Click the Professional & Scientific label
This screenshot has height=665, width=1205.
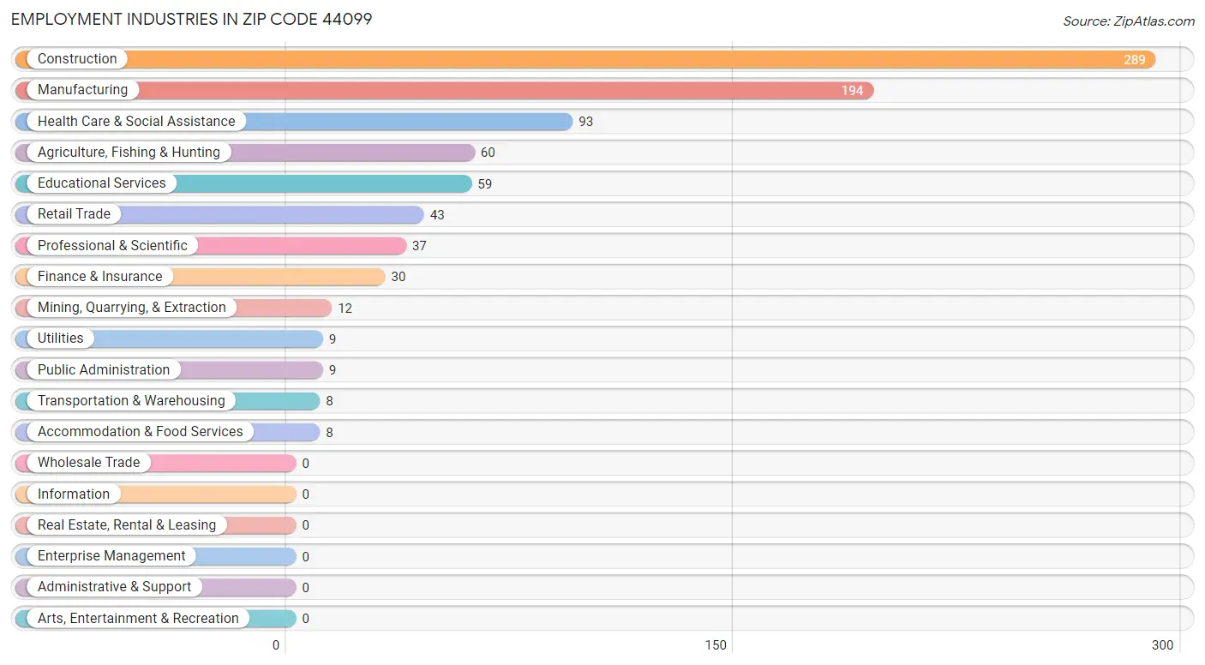[112, 246]
